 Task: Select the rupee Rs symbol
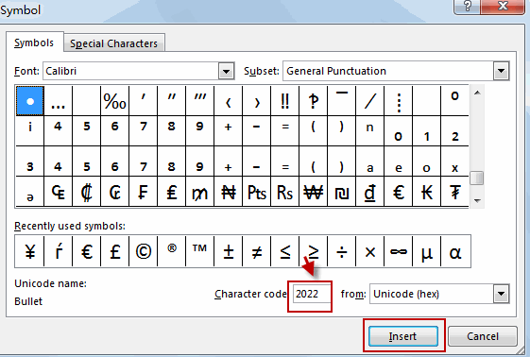[x=285, y=191]
